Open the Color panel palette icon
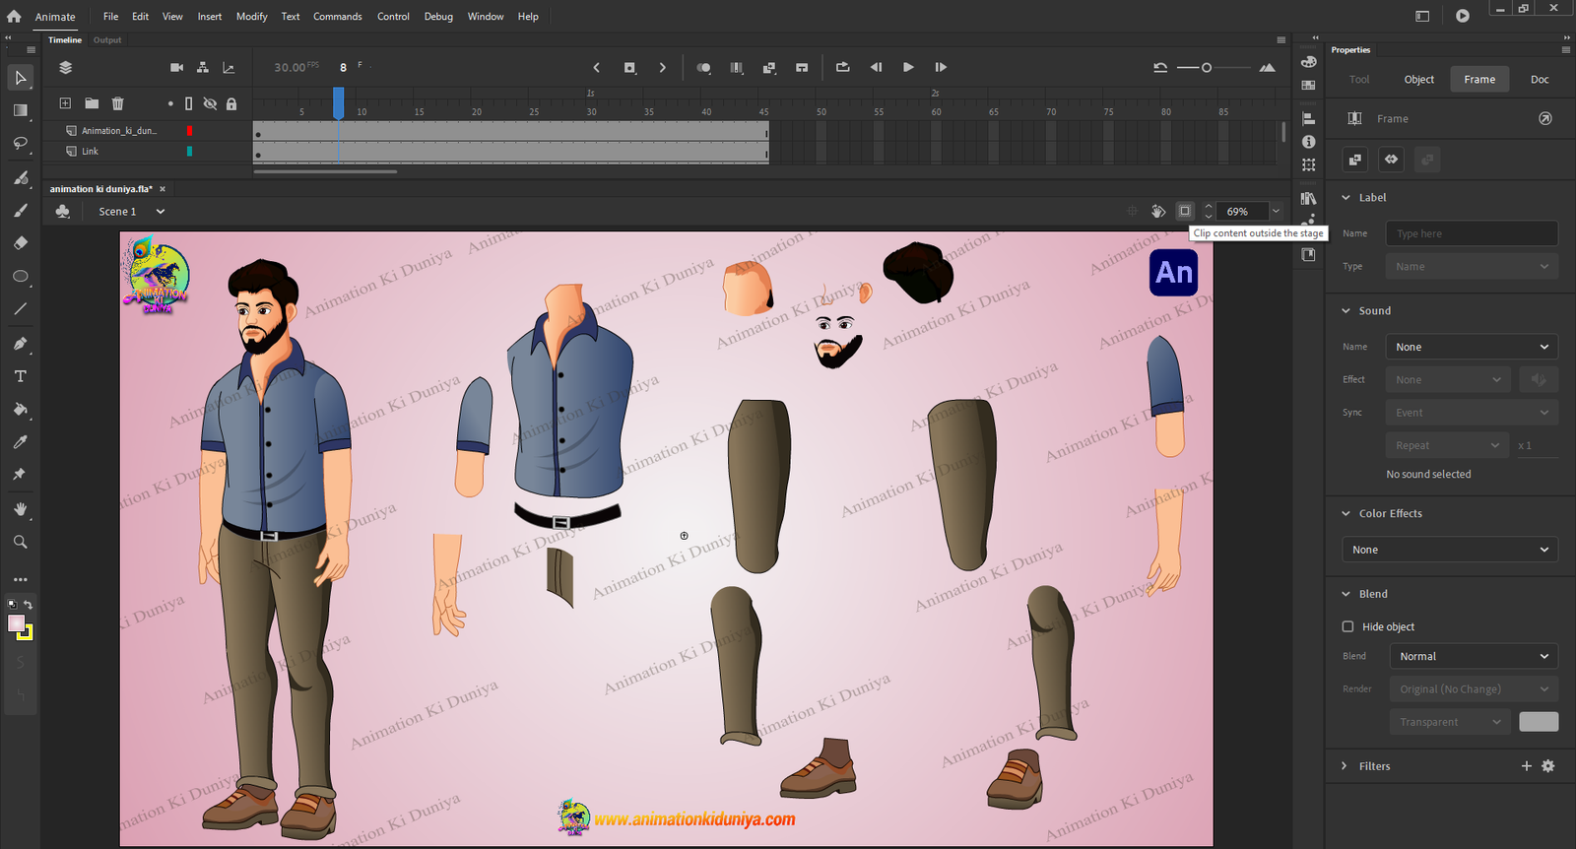Image resolution: width=1576 pixels, height=849 pixels. [x=1308, y=62]
